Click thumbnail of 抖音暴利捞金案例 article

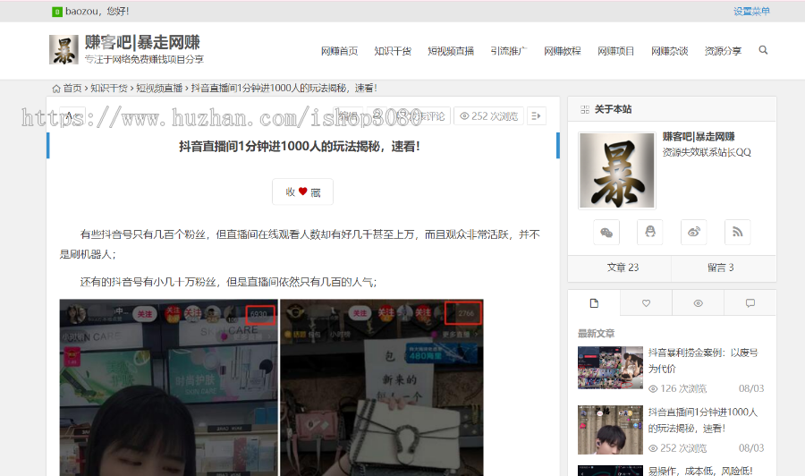point(610,368)
